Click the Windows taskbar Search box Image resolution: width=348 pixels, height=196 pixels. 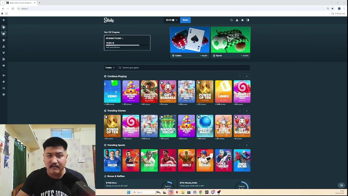(x=147, y=192)
